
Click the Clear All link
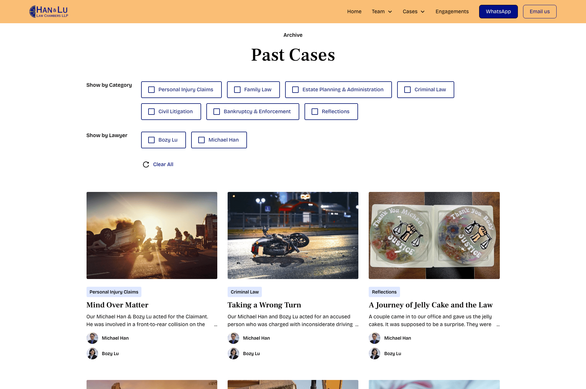[163, 165]
